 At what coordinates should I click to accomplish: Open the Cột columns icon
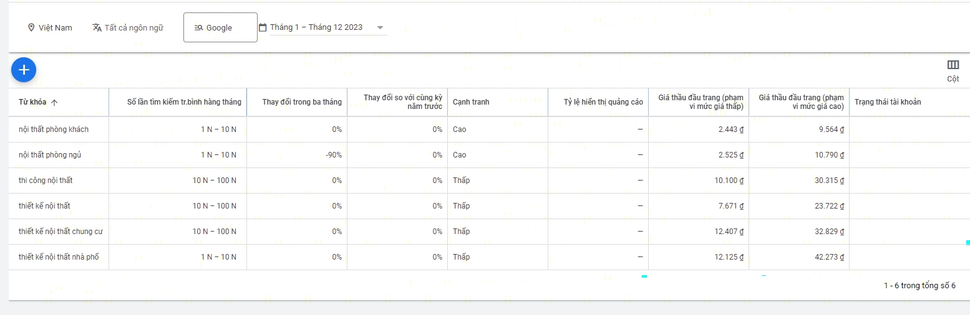tap(953, 65)
